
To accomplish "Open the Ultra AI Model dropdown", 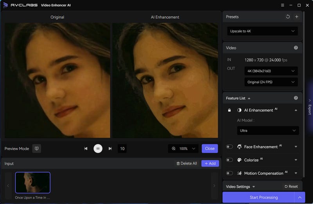I will pos(268,131).
